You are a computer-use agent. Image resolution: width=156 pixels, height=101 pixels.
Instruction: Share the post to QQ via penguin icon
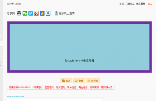pyautogui.click(x=19, y=13)
